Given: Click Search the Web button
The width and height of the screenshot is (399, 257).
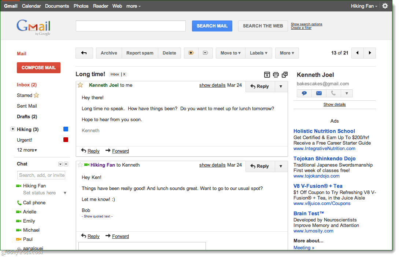Looking at the screenshot, I should tap(263, 26).
